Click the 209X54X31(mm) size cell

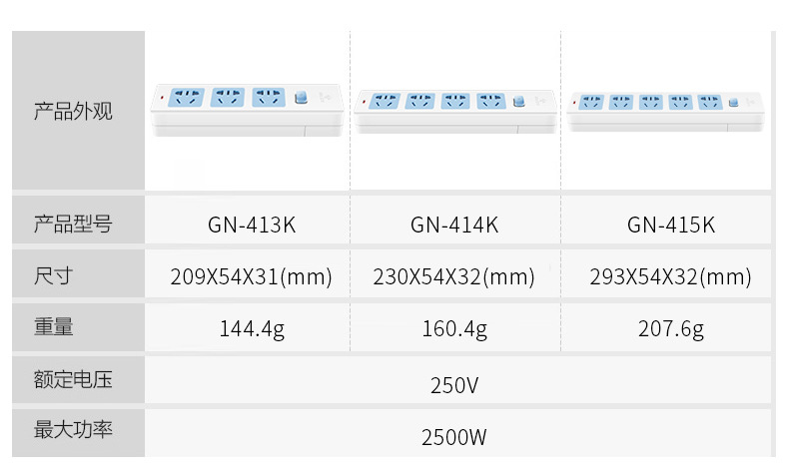coord(252,277)
